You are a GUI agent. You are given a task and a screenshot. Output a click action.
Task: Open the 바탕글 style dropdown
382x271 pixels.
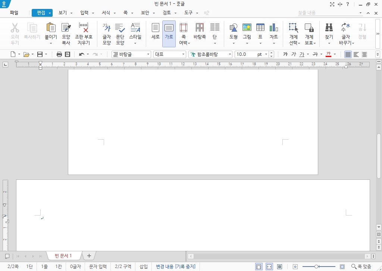(x=148, y=54)
